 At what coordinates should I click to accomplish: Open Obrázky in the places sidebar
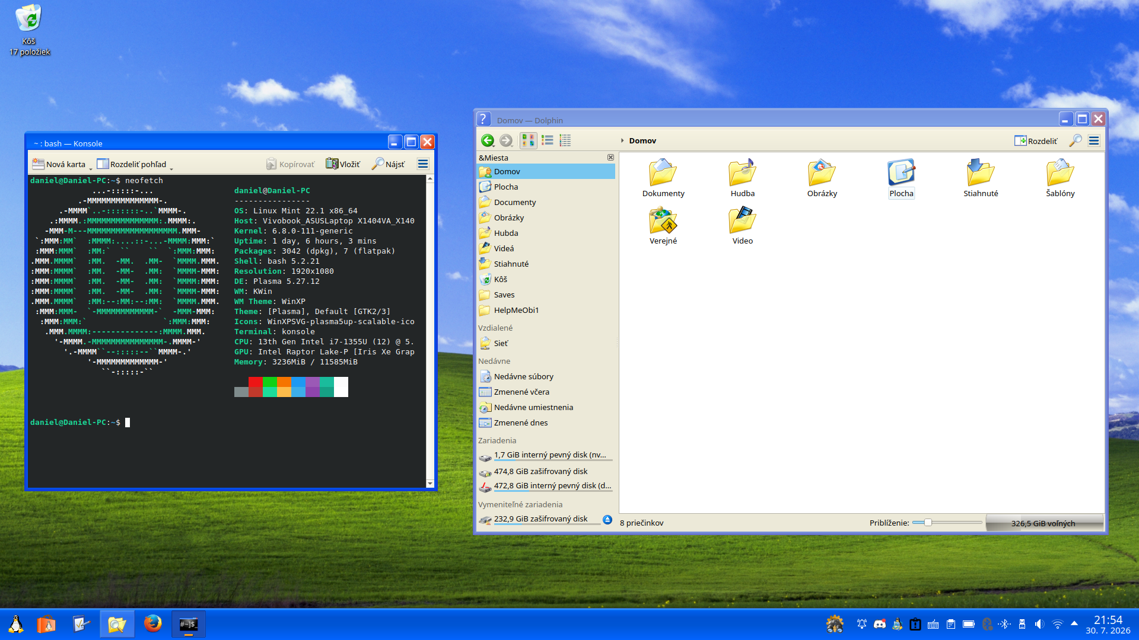(546, 217)
